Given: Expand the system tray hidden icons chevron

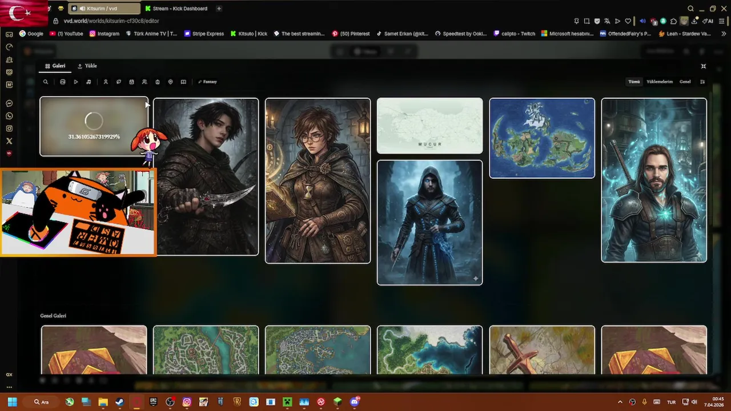Looking at the screenshot, I should 620,402.
